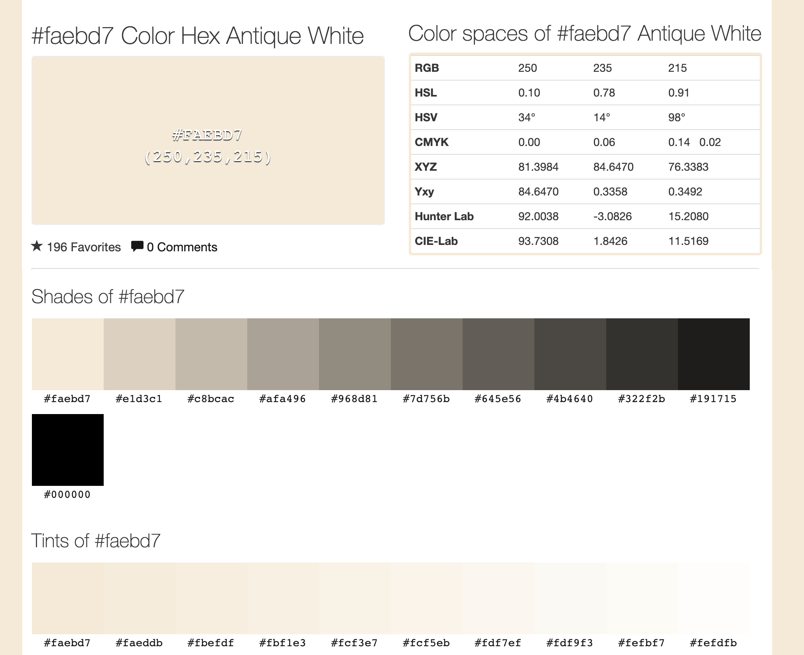Pick the #afa496 shade swatch
This screenshot has width=804, height=655.
tap(283, 354)
